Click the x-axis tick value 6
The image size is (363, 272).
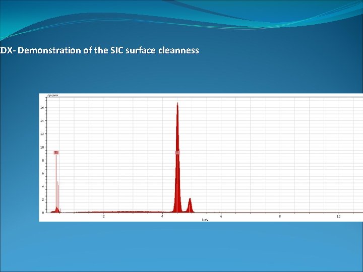click(221, 217)
